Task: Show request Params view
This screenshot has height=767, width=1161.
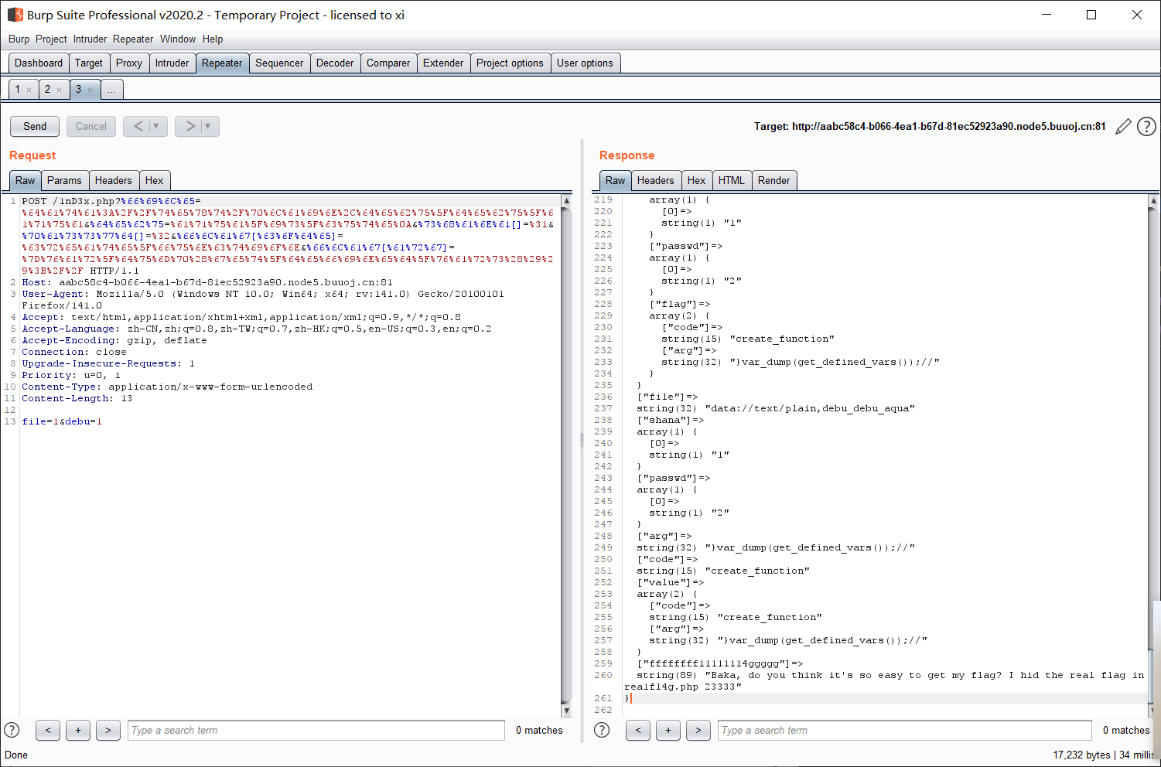Action: pos(64,181)
